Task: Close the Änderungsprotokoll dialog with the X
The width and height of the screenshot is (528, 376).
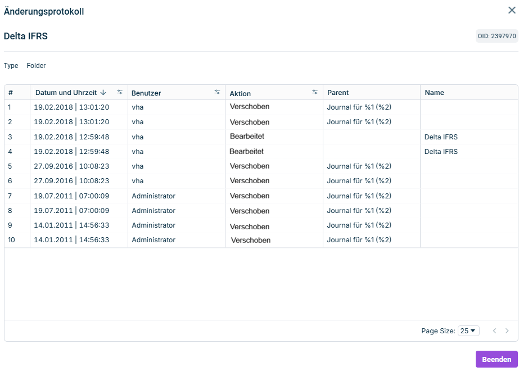Action: [512, 11]
